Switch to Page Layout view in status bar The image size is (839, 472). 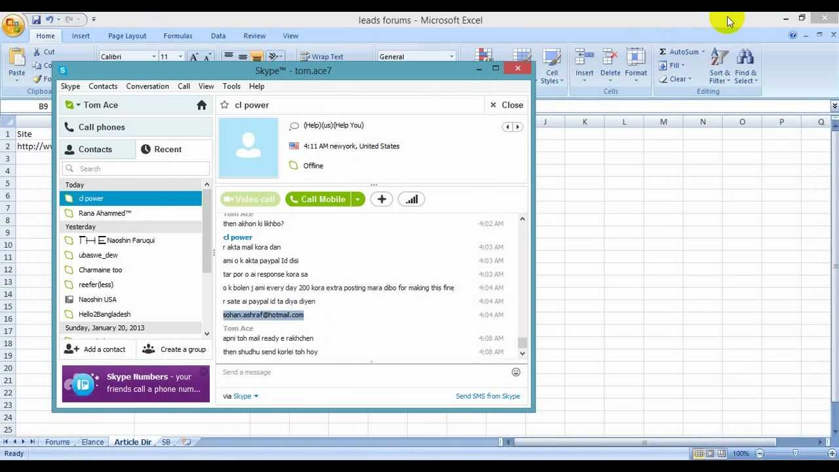point(710,454)
